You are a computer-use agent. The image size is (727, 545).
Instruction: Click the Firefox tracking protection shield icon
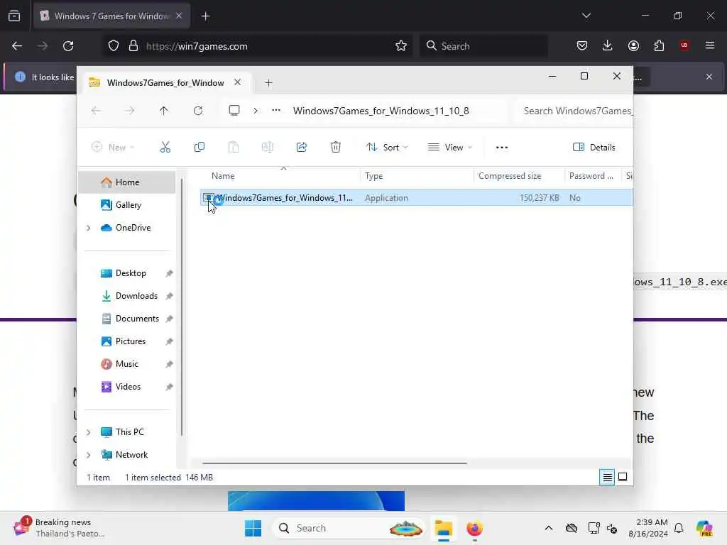(x=114, y=46)
